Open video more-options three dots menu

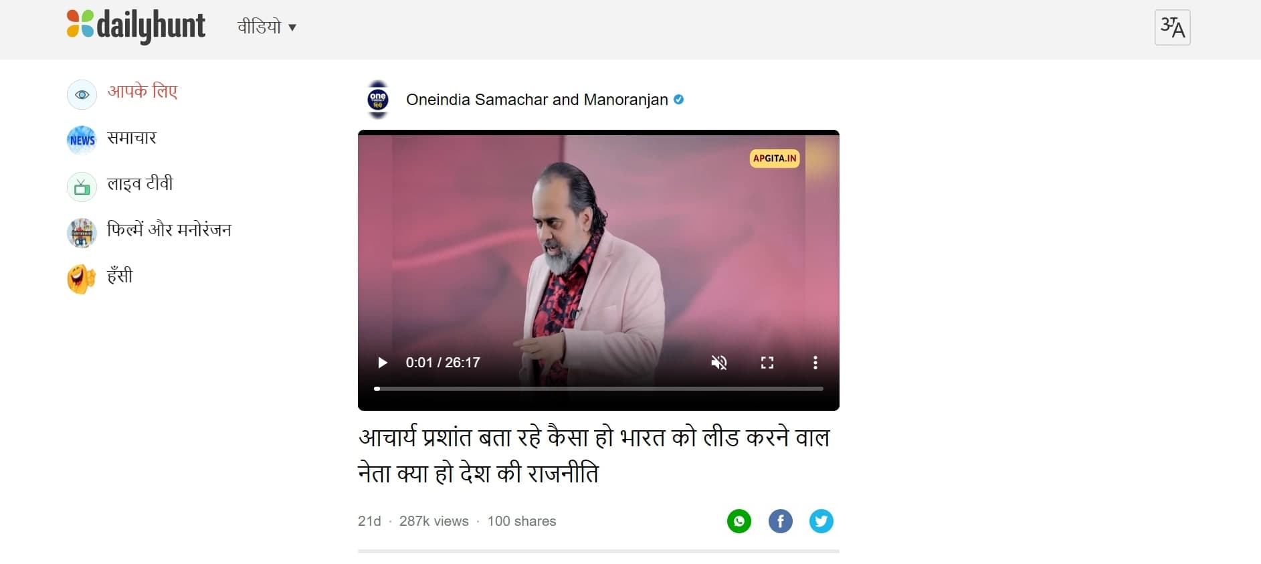coord(815,363)
